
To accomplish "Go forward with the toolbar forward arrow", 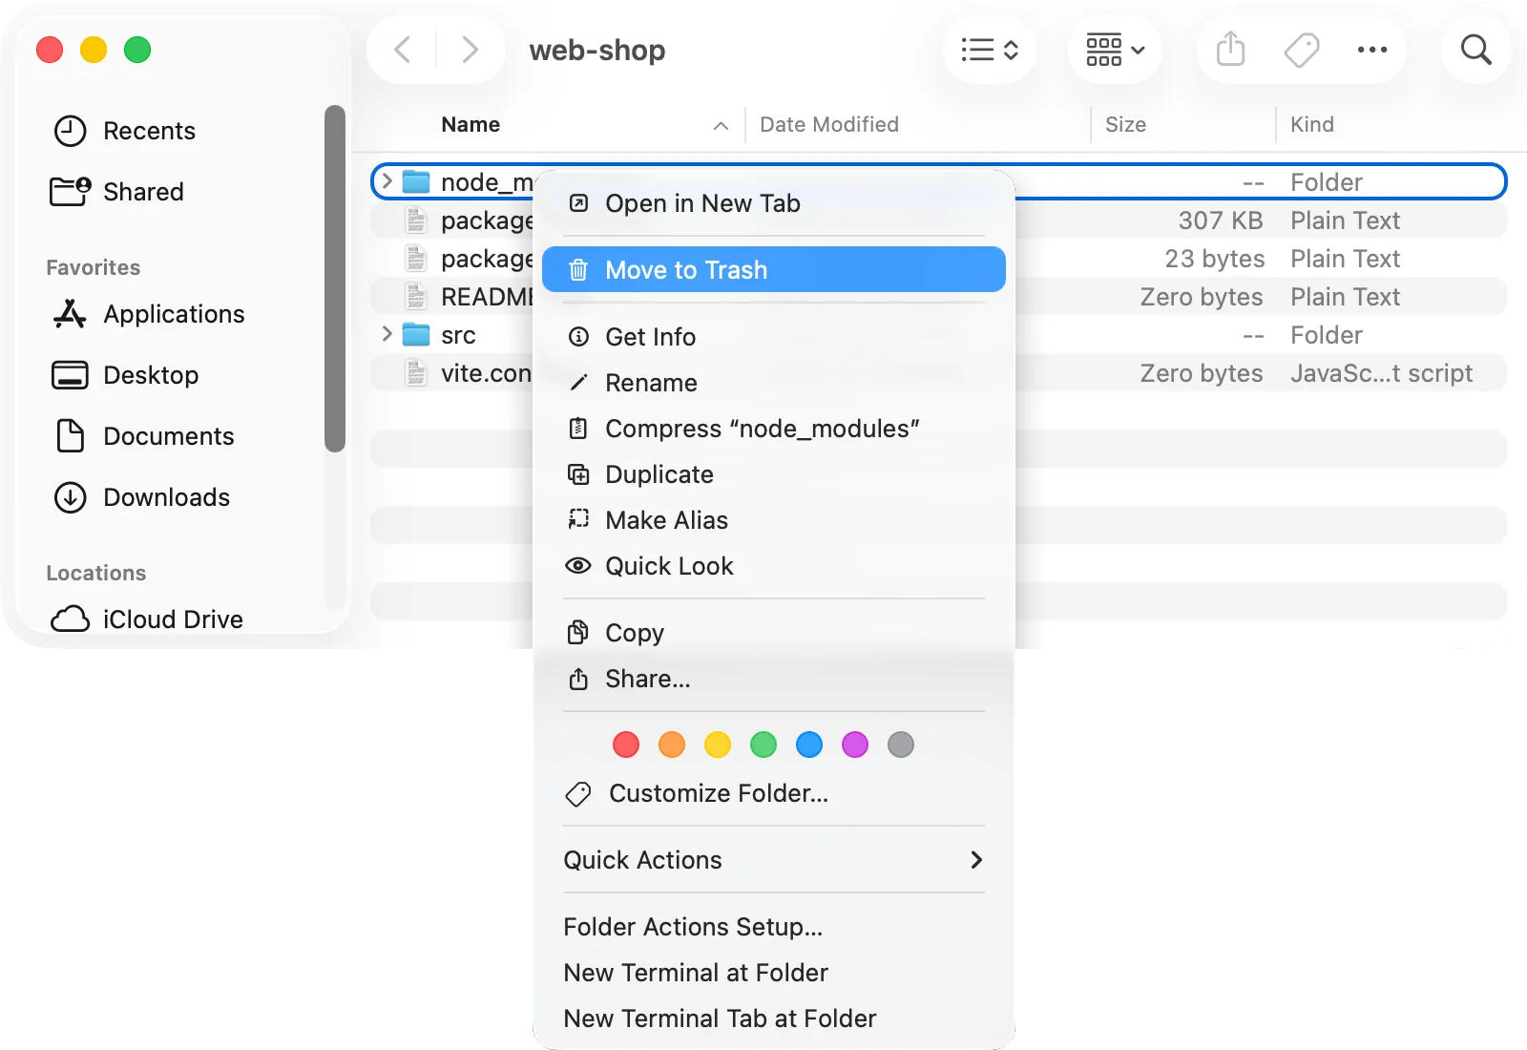I will point(470,50).
